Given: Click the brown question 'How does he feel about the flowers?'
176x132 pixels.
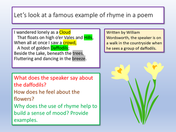Looking at the screenshot, I should click(x=47, y=95).
